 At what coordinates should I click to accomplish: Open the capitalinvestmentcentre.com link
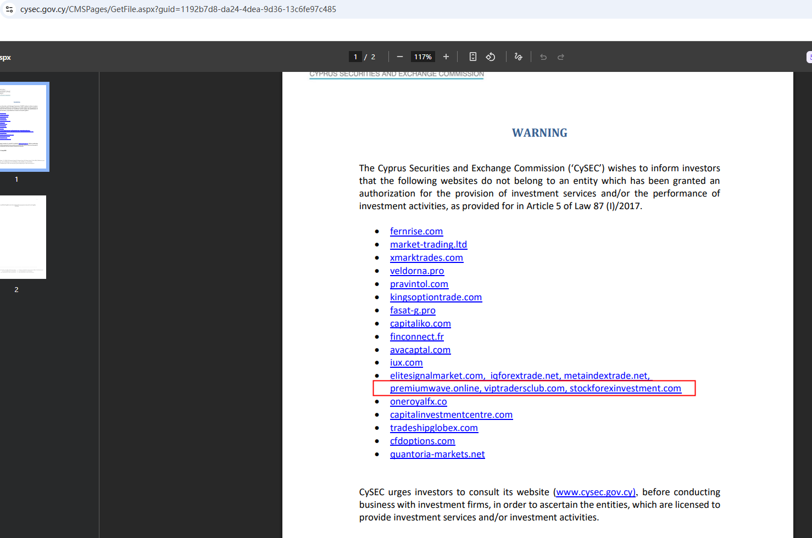[451, 415]
